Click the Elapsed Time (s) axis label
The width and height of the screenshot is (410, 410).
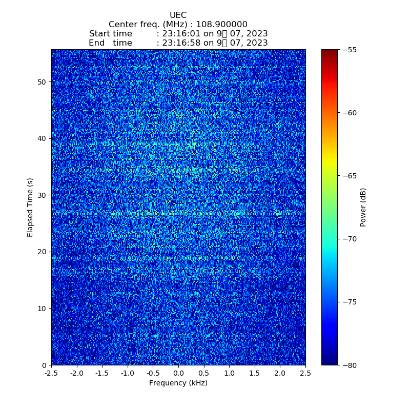point(30,207)
